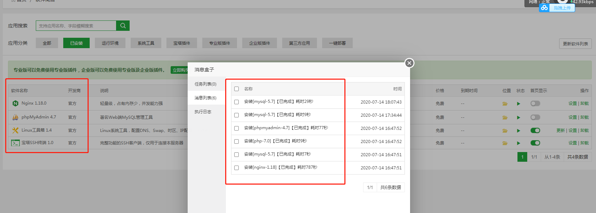The height and width of the screenshot is (213, 596).
Task: Click the green status play icon for phpMyAdmin
Action: pyautogui.click(x=519, y=117)
